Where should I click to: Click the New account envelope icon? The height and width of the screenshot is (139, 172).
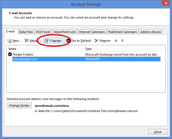9,41
